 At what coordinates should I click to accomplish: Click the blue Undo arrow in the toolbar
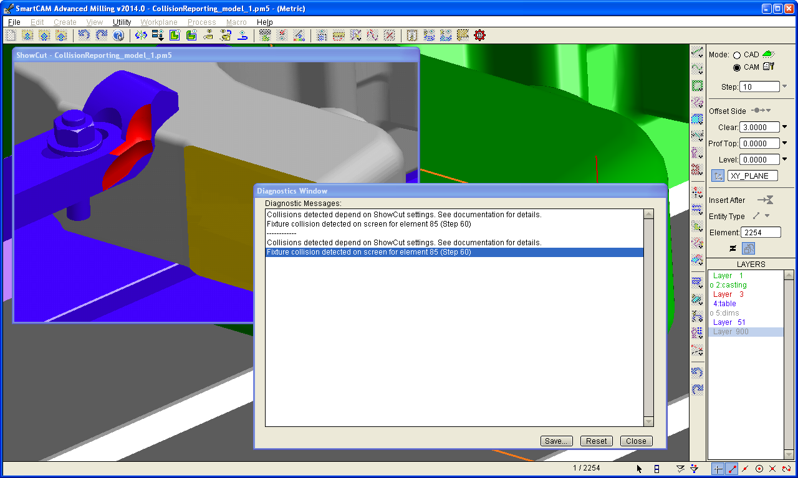84,35
